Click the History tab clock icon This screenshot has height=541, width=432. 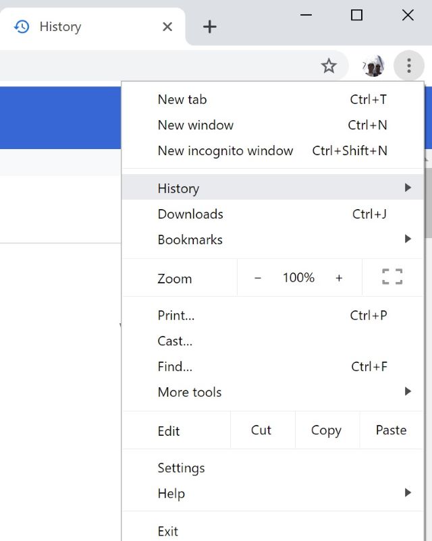tap(22, 26)
